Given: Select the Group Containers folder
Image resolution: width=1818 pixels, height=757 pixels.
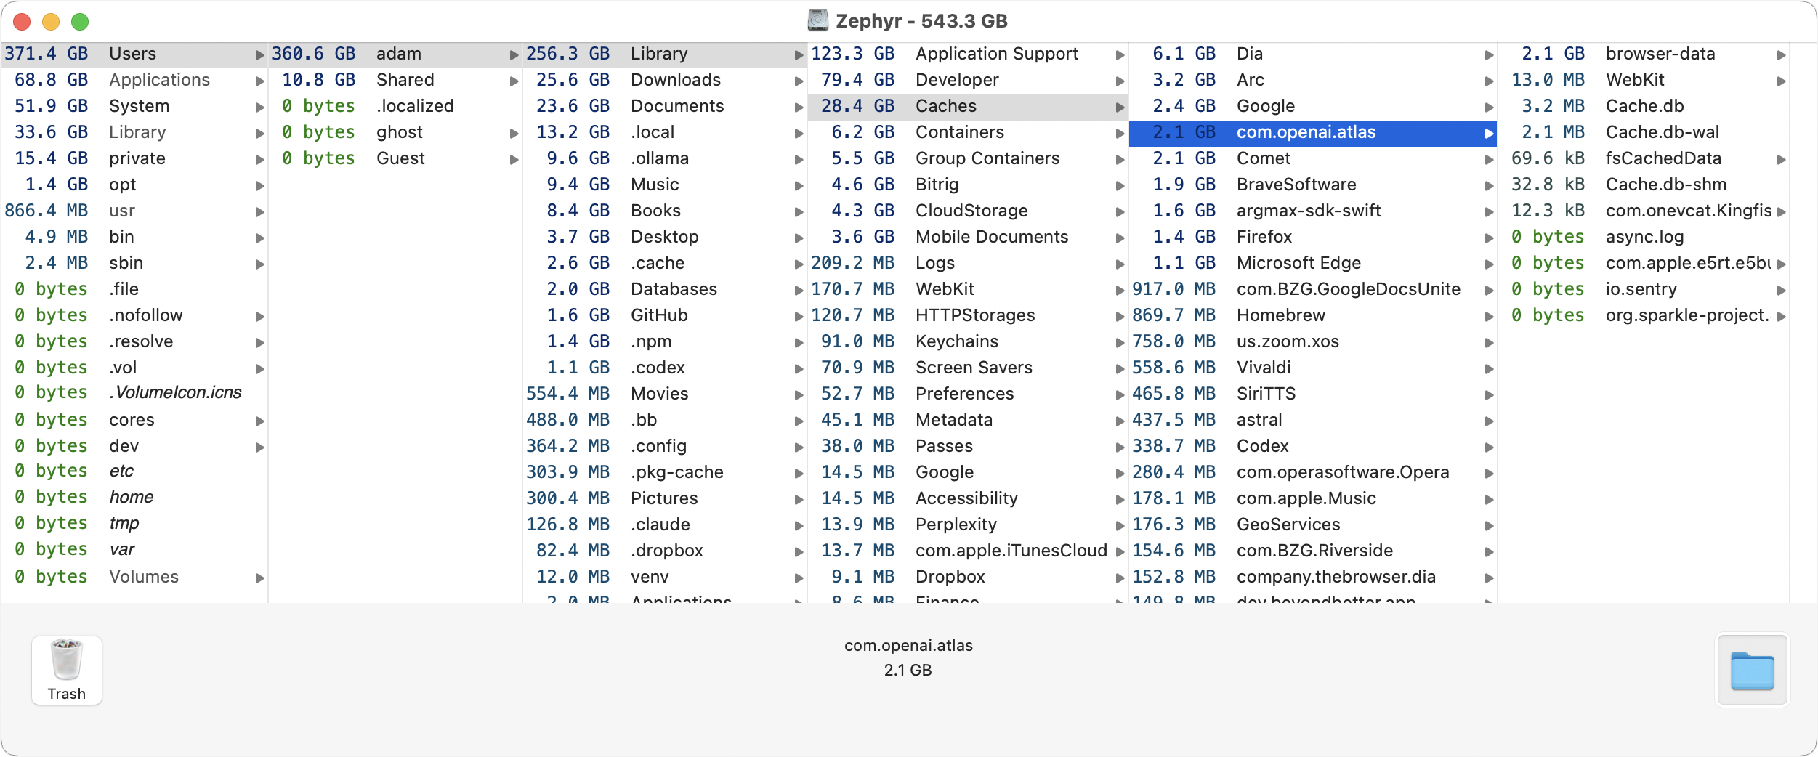Looking at the screenshot, I should 968,158.
